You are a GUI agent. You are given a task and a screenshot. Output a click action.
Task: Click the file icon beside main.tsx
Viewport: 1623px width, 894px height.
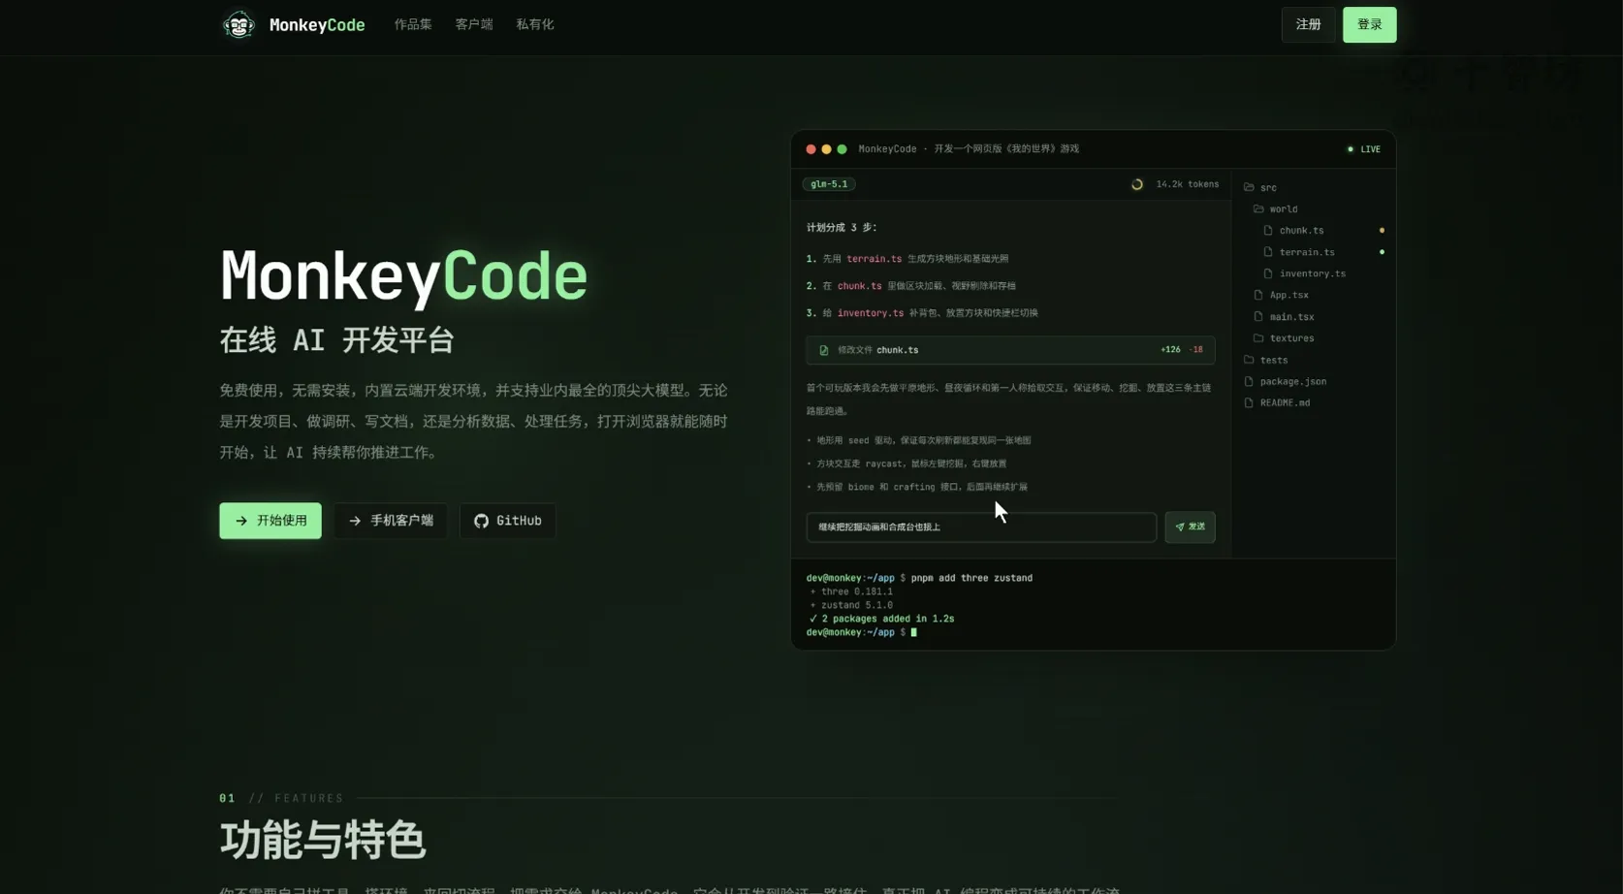[x=1258, y=317]
